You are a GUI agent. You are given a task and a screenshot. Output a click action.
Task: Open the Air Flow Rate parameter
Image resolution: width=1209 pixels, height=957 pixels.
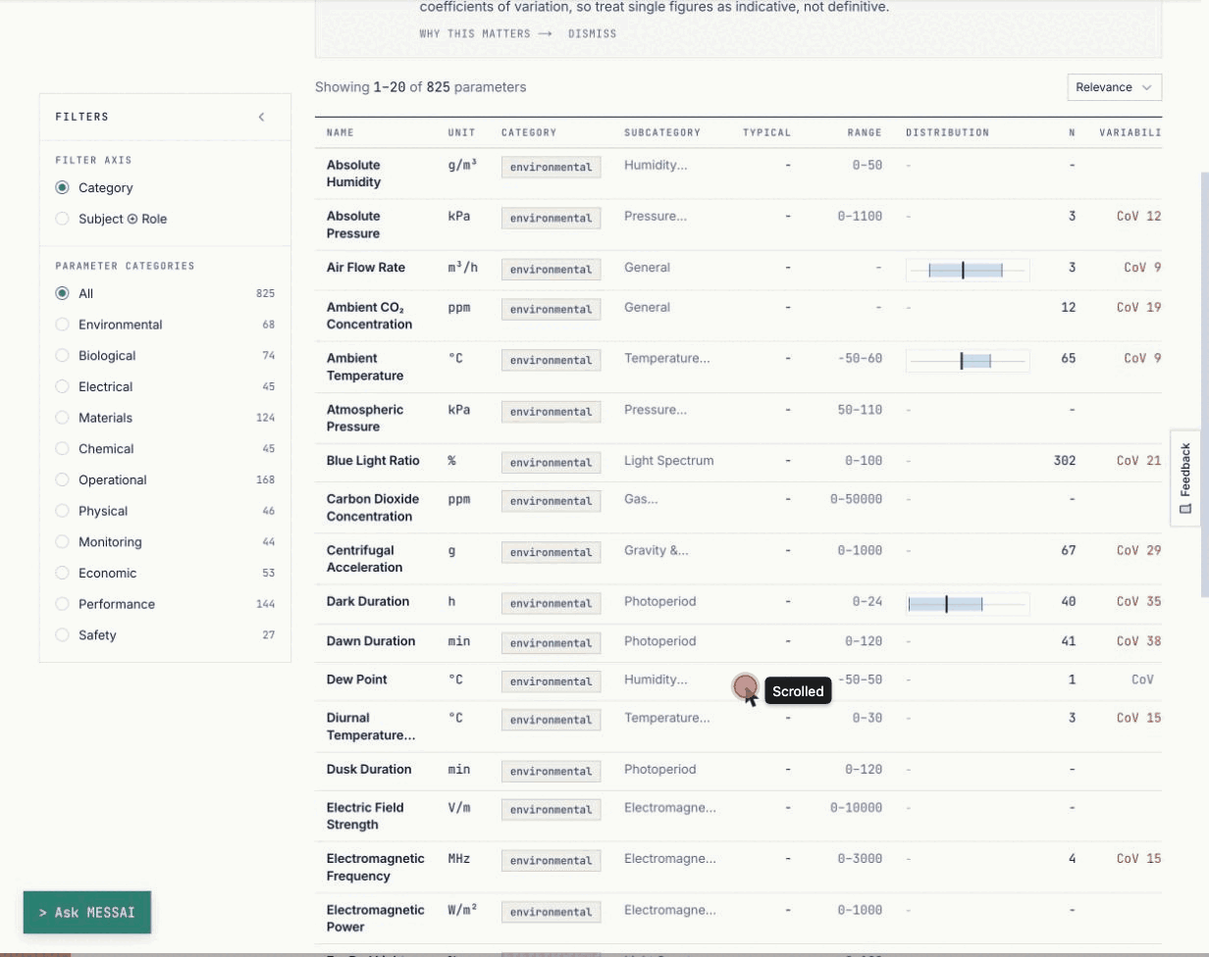(x=366, y=268)
